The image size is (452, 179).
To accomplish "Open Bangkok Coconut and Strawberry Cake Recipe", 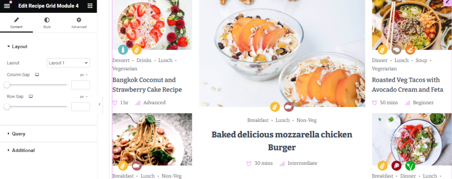I will coord(147,84).
